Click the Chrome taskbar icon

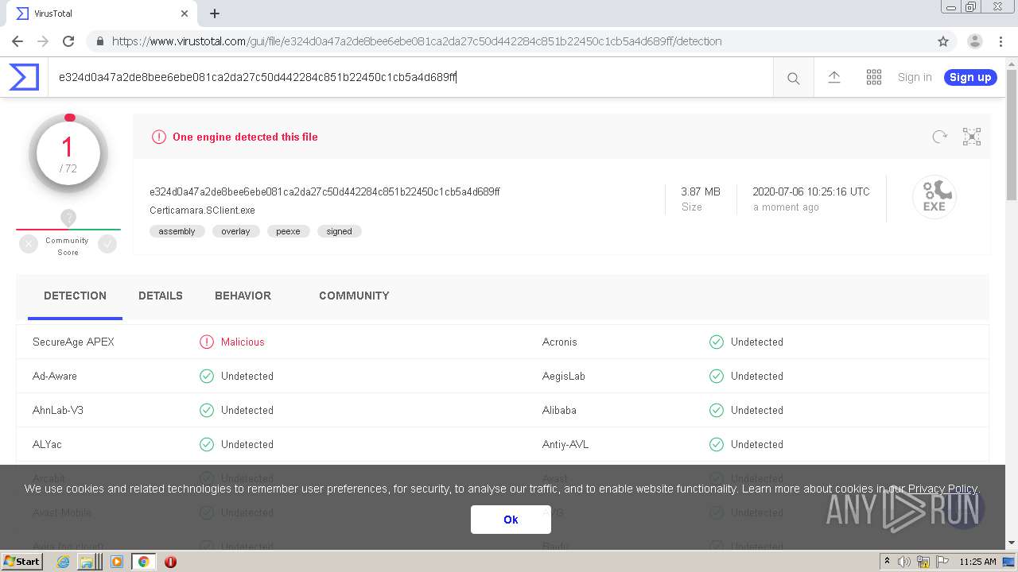(143, 562)
